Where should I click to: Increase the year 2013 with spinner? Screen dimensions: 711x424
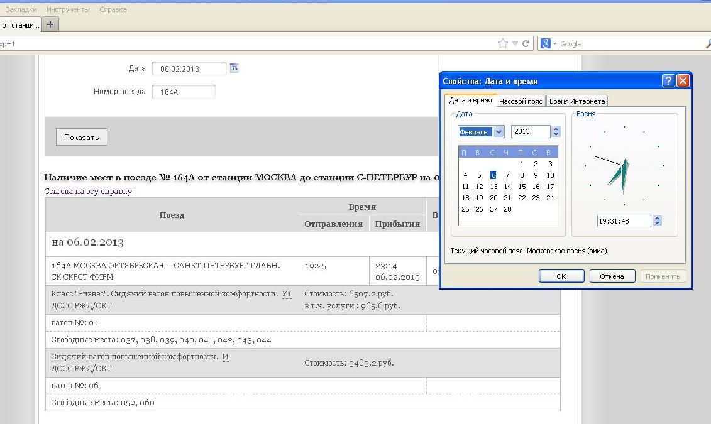[556, 129]
